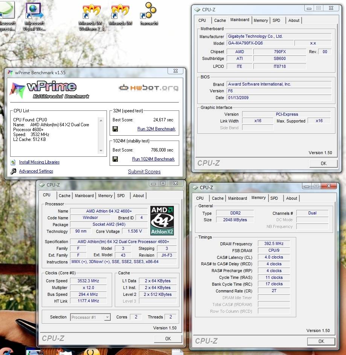Open About tab in Memory CPU-Z window
346x355 pixels.
[x=291, y=198]
